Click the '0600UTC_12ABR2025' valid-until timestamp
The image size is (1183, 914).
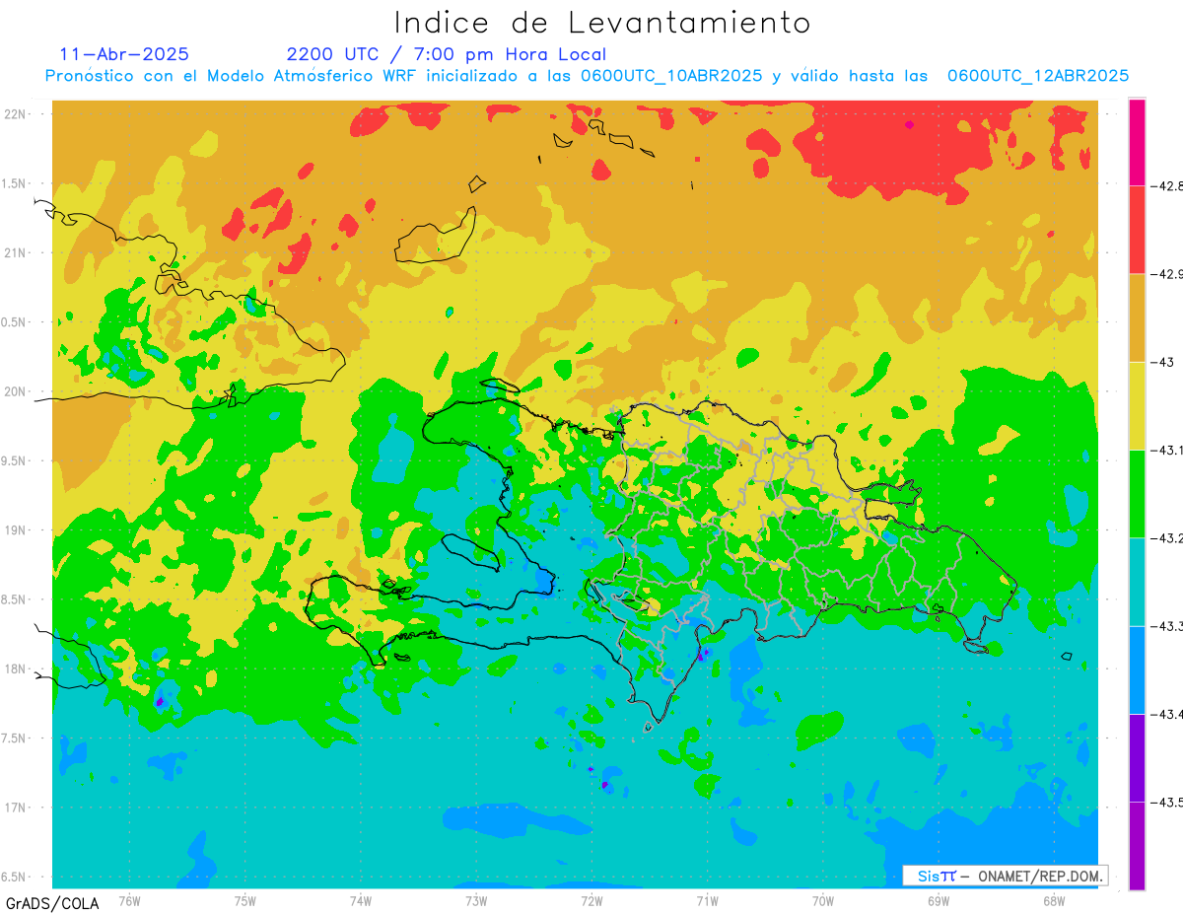pos(1038,76)
